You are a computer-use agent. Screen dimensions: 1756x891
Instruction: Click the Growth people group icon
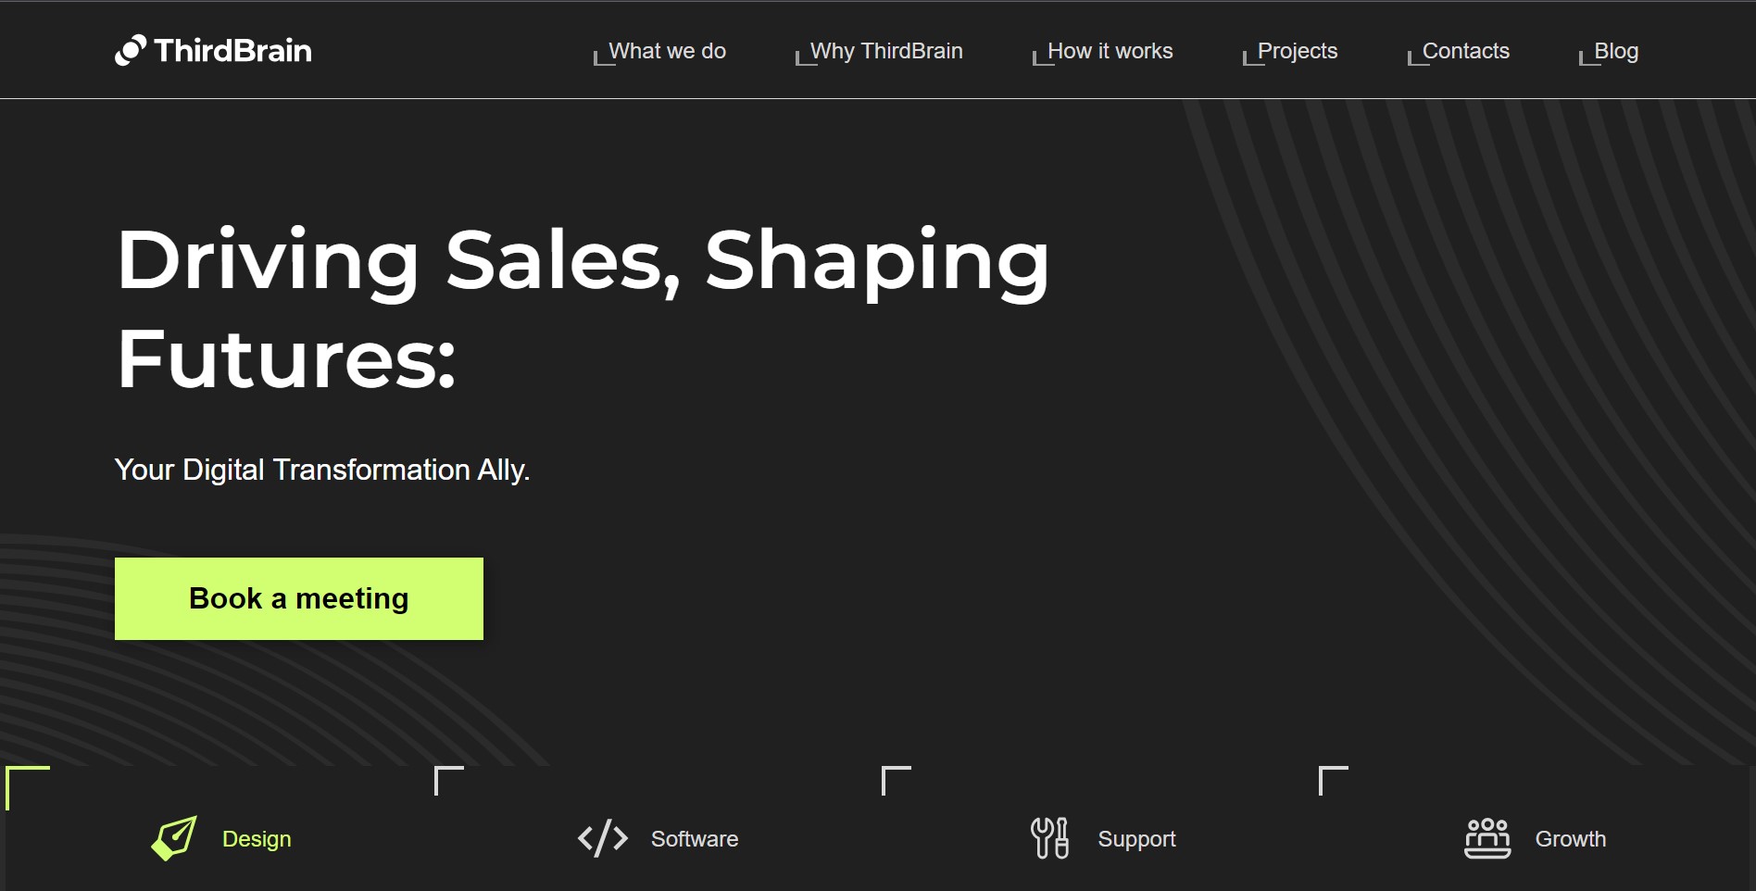1487,838
